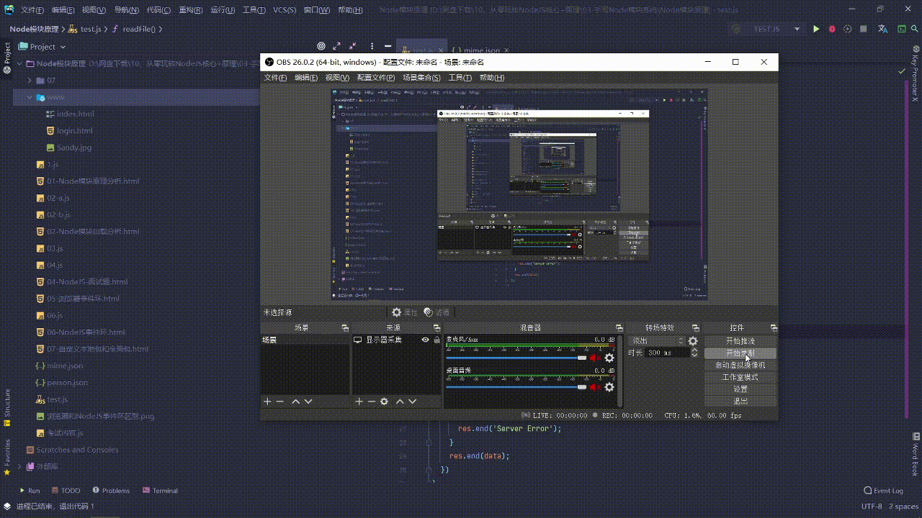Viewport: 922px width, 518px height.
Task: Adjust the 桌面音频 volume slider
Action: [516, 387]
